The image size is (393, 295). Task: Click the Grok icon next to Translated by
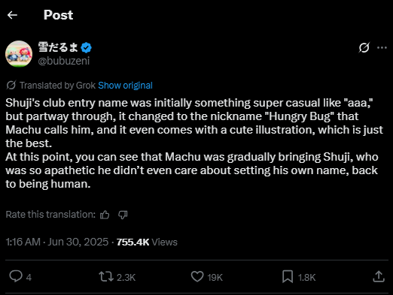11,86
